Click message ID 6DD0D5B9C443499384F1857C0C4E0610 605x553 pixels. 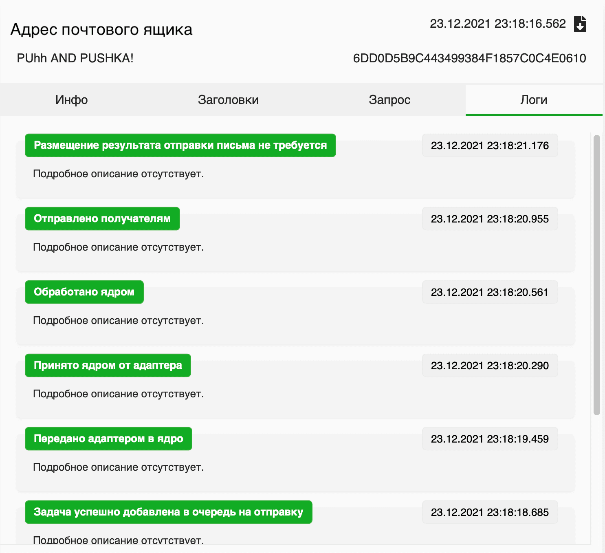click(x=469, y=58)
